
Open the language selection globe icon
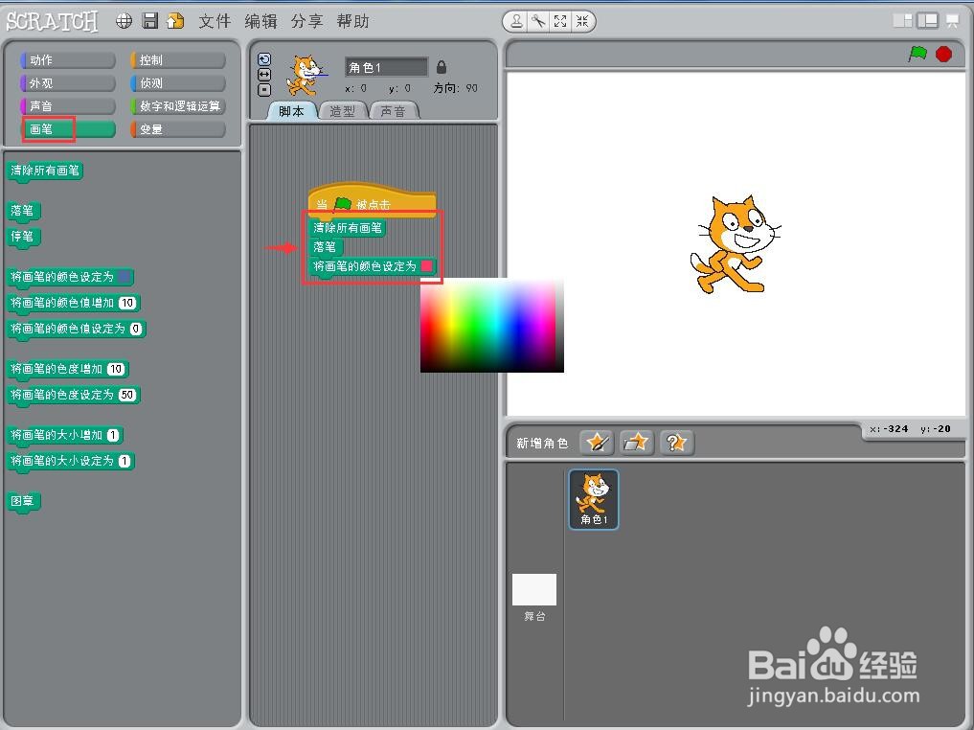click(x=124, y=20)
